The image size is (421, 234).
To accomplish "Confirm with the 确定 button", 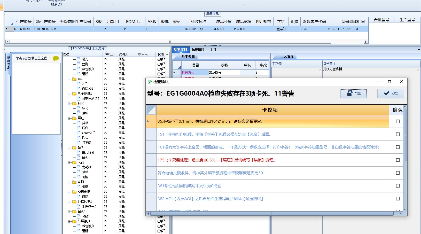I will 391,93.
